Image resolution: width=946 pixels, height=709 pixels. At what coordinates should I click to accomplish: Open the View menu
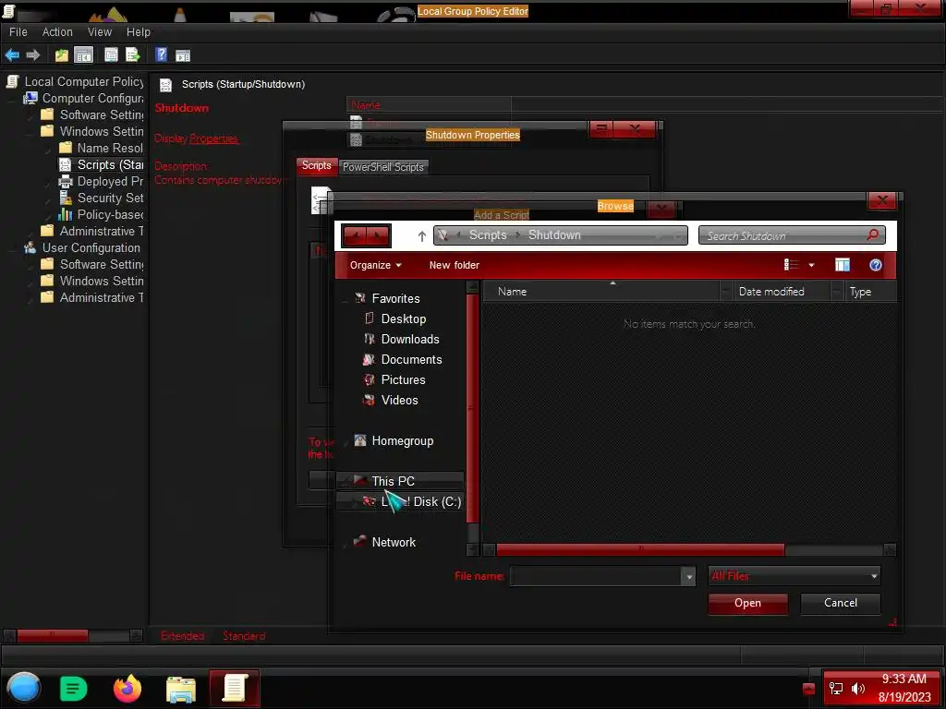[x=100, y=32]
